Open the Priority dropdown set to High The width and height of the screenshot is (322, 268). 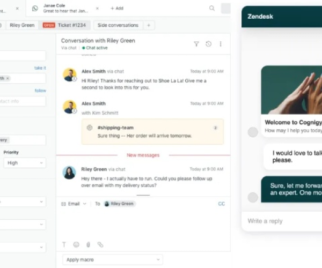pyautogui.click(x=24, y=163)
